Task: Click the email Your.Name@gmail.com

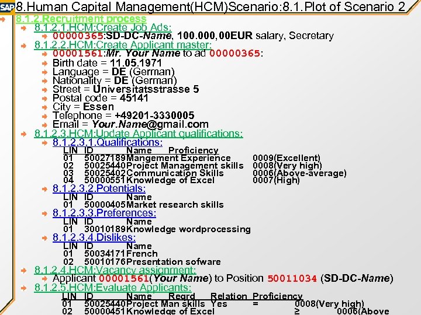Action: tap(150, 124)
